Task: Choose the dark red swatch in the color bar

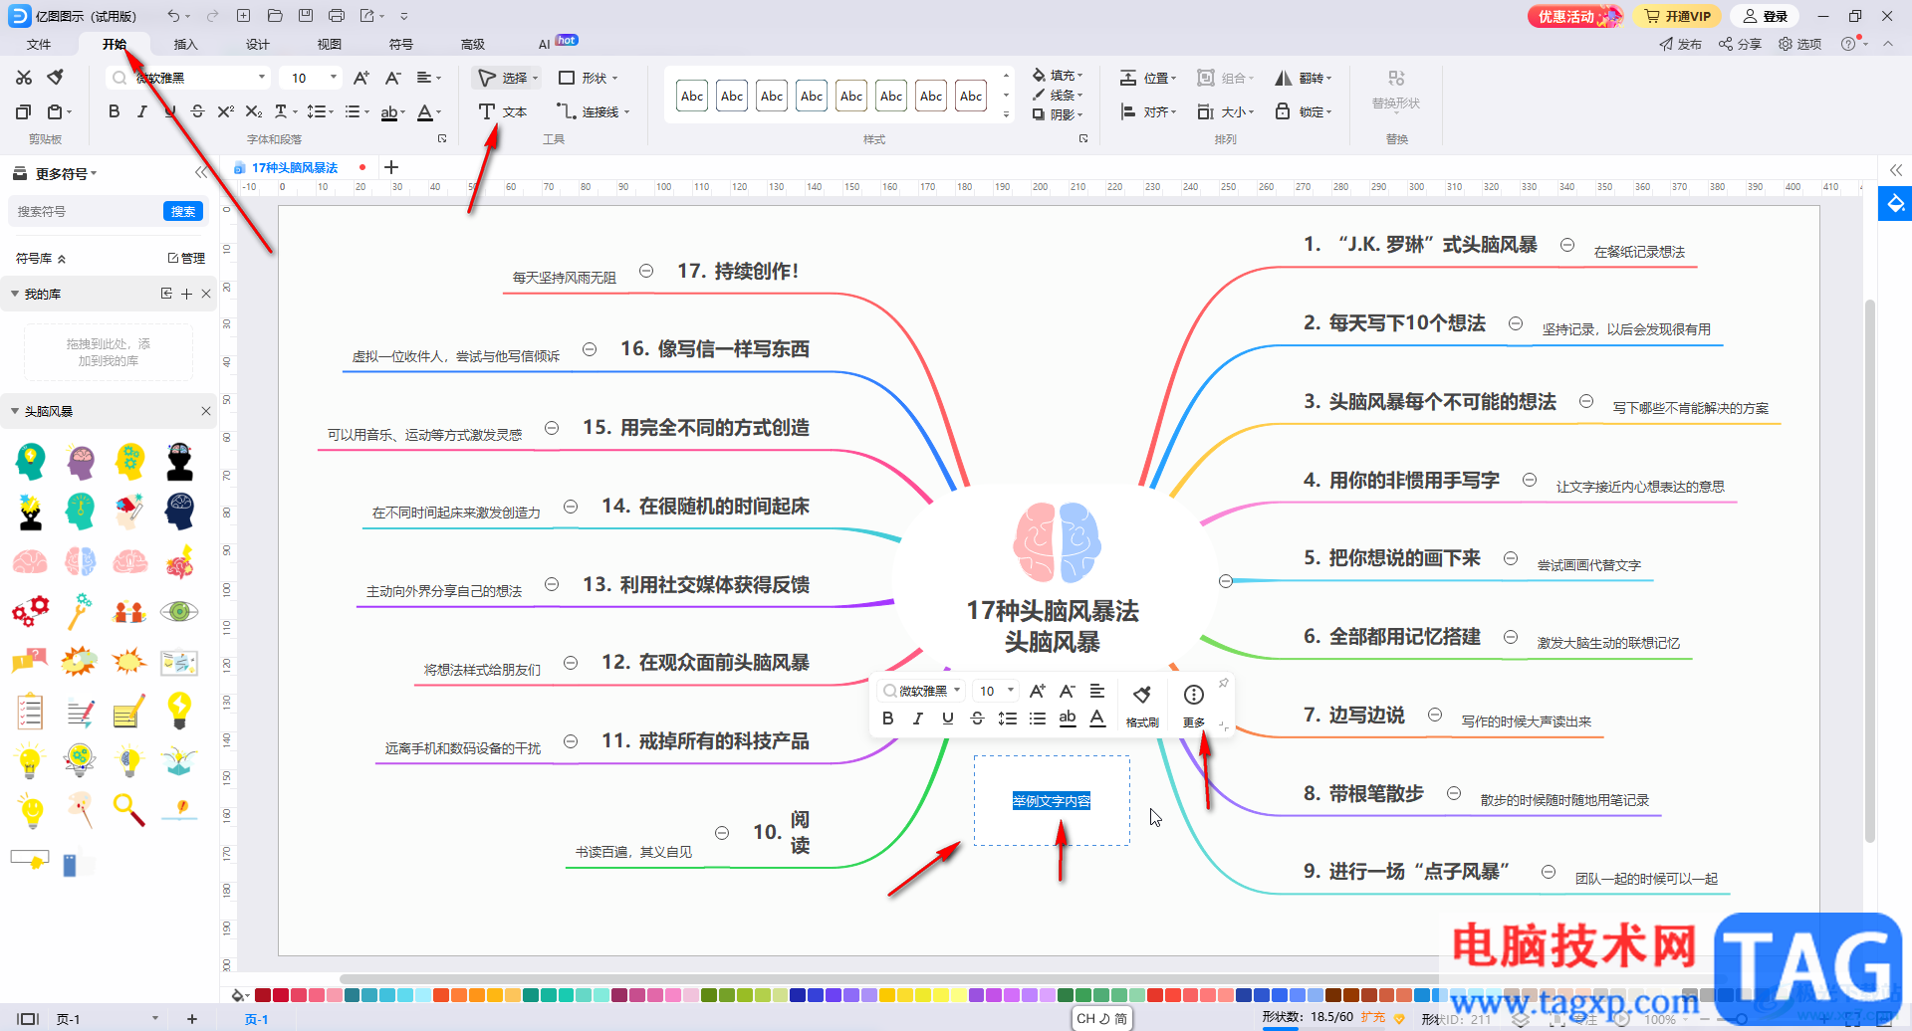Action: (263, 995)
